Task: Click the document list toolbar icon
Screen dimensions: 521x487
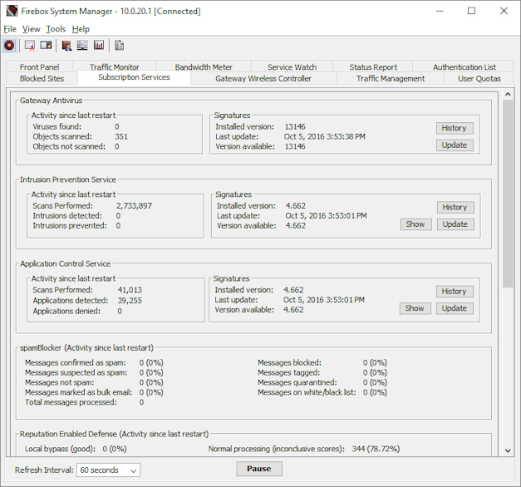Action: click(x=120, y=46)
